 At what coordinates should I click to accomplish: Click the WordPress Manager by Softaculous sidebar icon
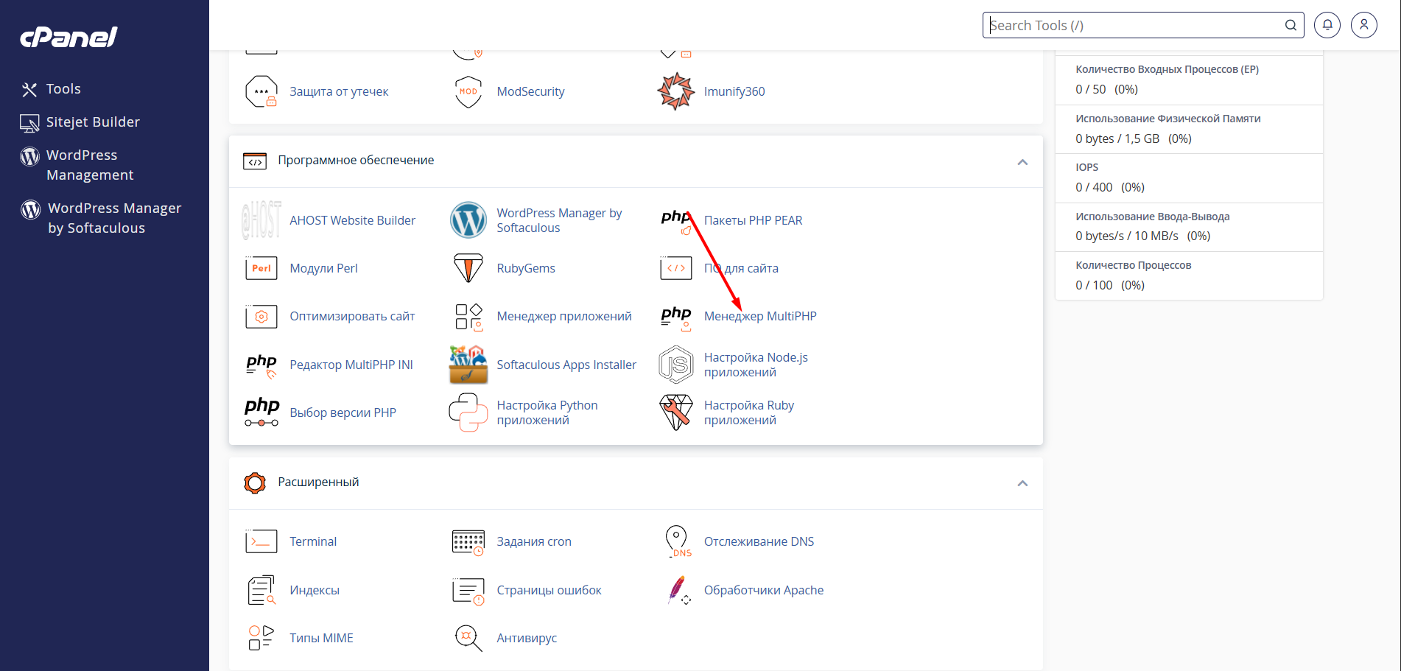tap(30, 209)
